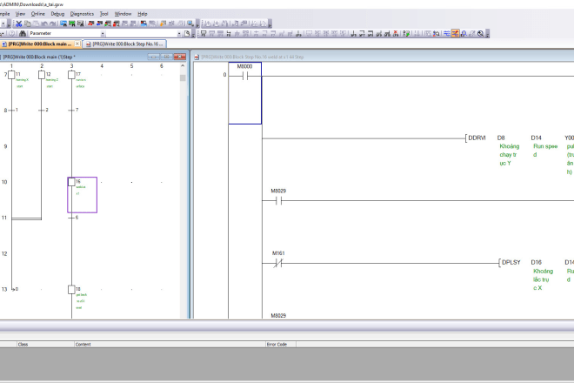574x383 pixels.
Task: Click the DDRVI instruction
Action: click(x=477, y=138)
